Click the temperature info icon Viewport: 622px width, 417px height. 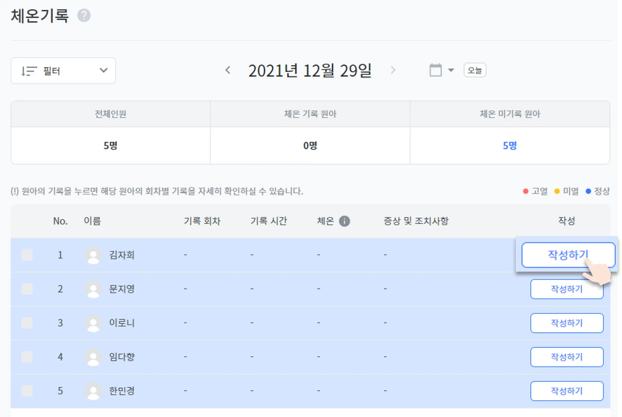(344, 221)
